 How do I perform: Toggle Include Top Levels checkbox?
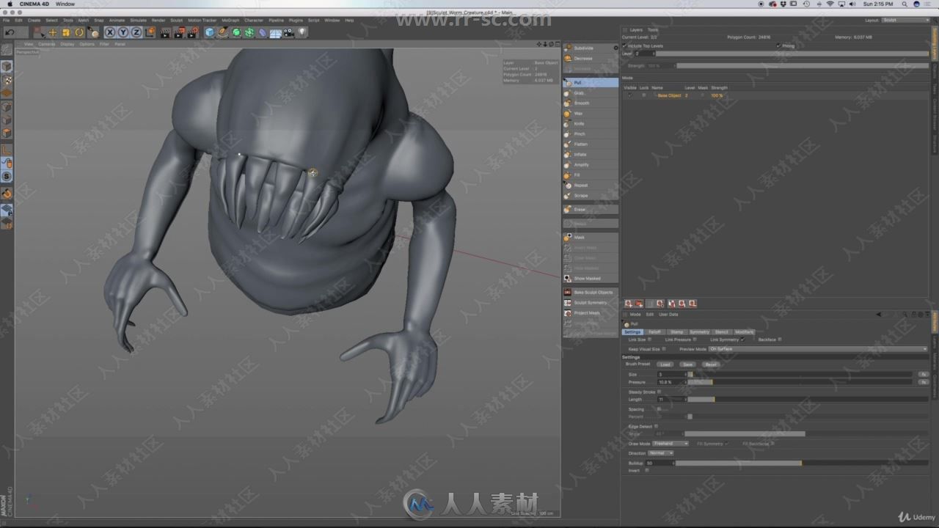pyautogui.click(x=624, y=45)
